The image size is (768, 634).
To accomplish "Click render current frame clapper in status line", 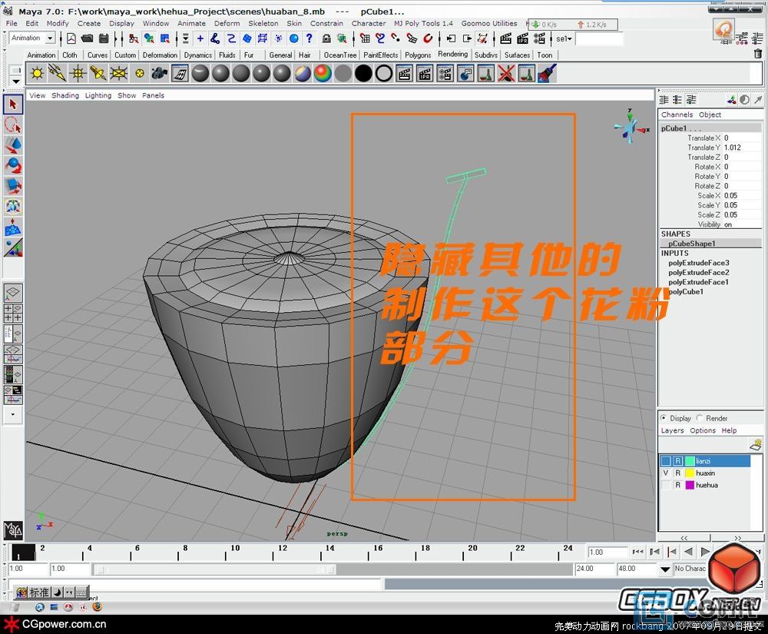I will [506, 38].
